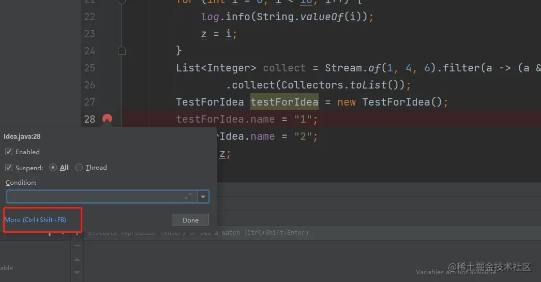Expand the Condition field editor icon

(x=188, y=197)
